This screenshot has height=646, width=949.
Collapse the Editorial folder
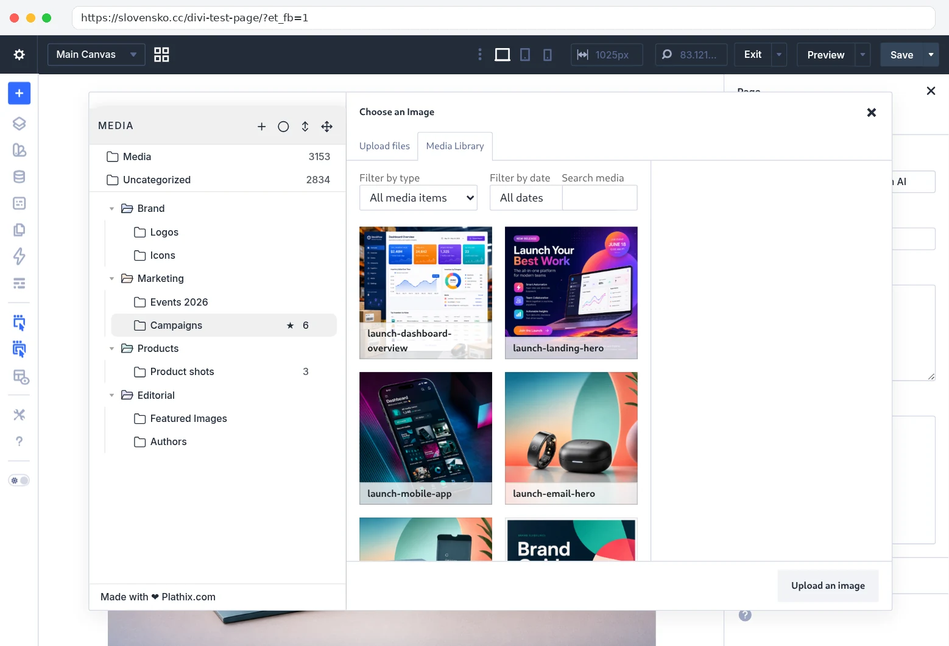click(x=111, y=396)
